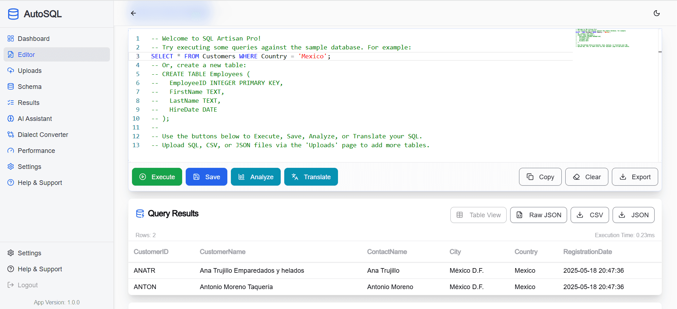Click the "Execution Time: 0.23ms" label
677x309 pixels.
[624, 235]
